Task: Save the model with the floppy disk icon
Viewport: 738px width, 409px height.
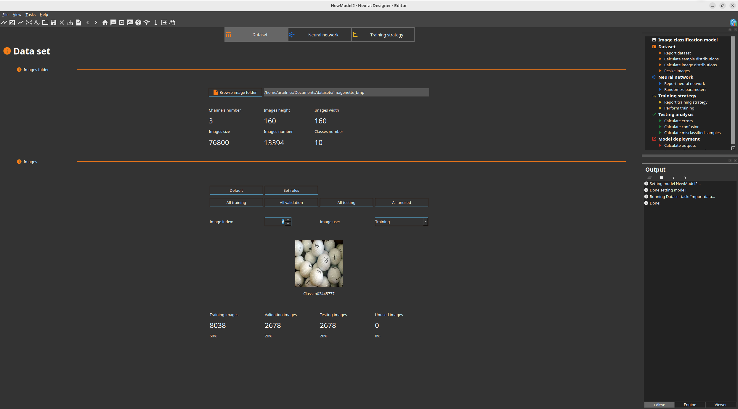Action: pyautogui.click(x=54, y=22)
